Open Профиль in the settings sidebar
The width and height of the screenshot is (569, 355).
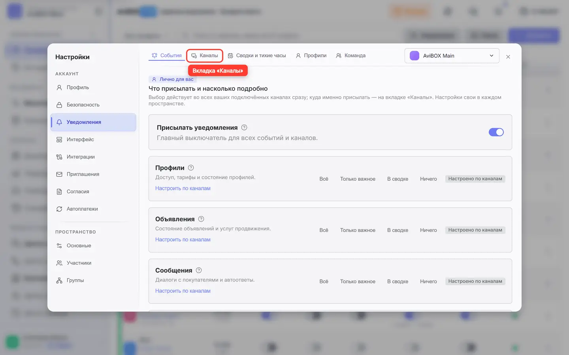pos(93,88)
